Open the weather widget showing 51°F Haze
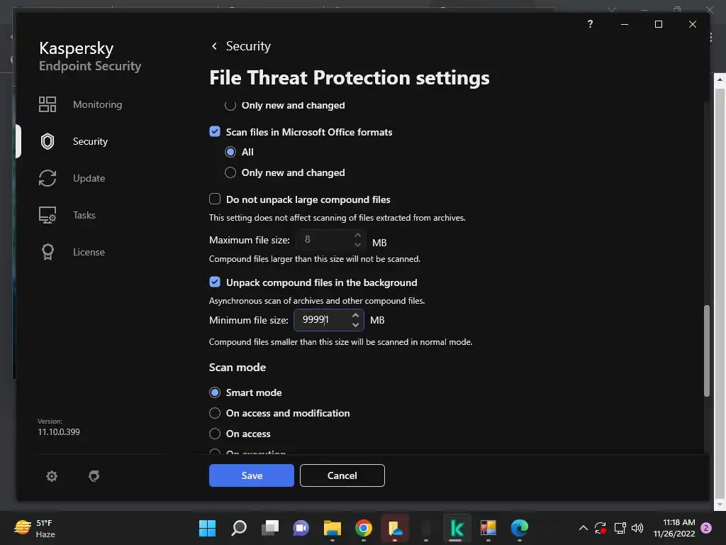The width and height of the screenshot is (726, 545). tap(35, 528)
